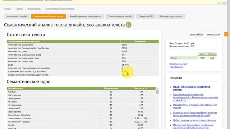Open the Инструменты breadcrumb link
Viewport: 230px width, 129px height.
(34, 9)
